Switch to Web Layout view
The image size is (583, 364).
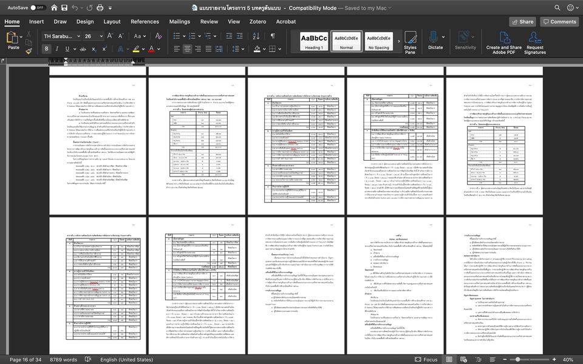pos(463,359)
